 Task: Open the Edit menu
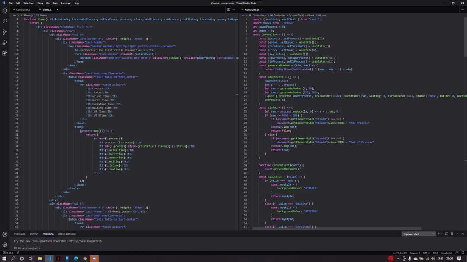(18, 3)
